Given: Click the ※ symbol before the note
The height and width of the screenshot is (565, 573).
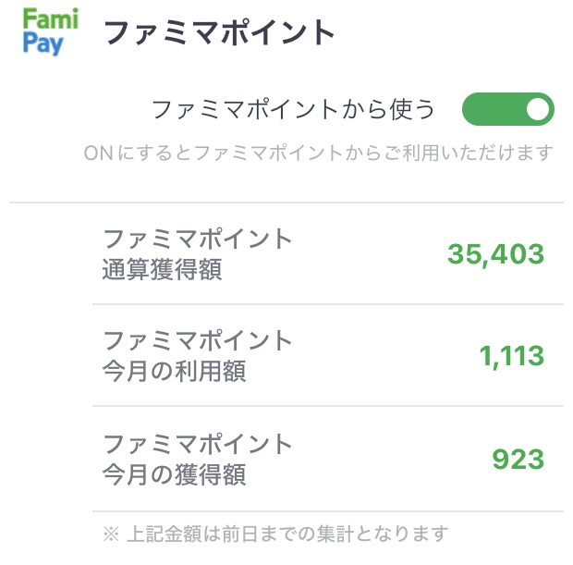Looking at the screenshot, I should coord(111,534).
